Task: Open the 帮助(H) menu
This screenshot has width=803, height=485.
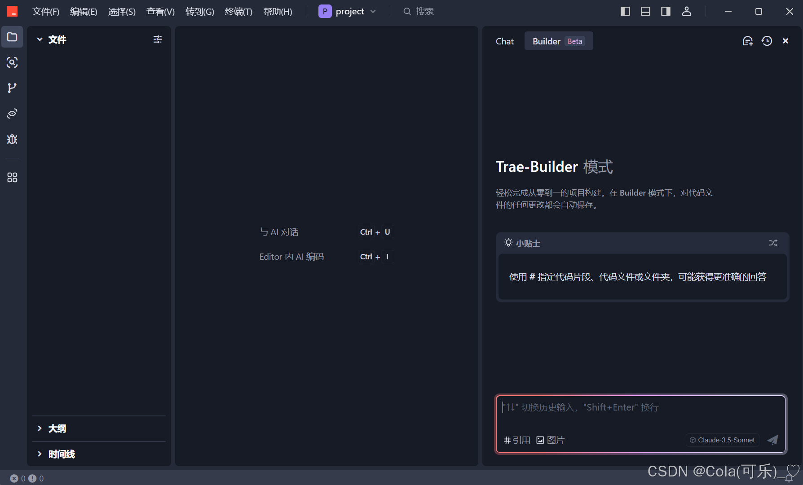Action: click(x=278, y=12)
